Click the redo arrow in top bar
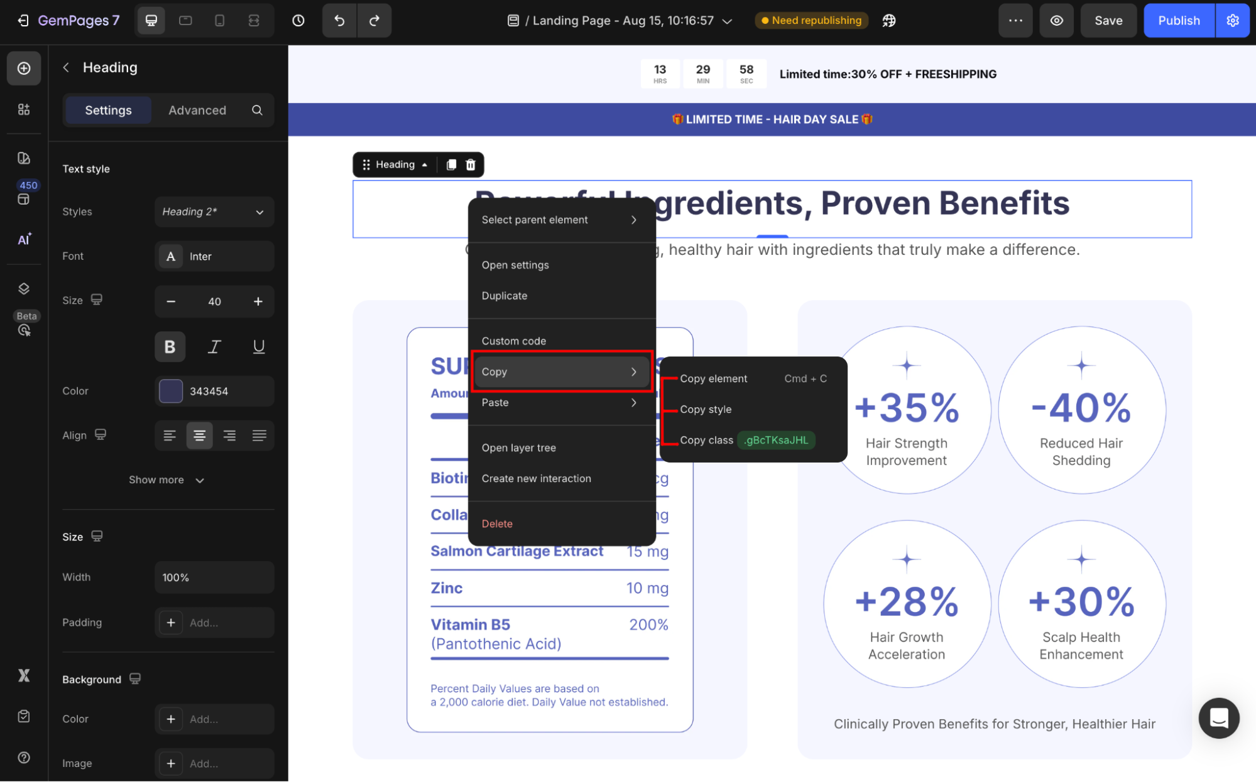Screen dimensions: 1256x782 pos(374,21)
